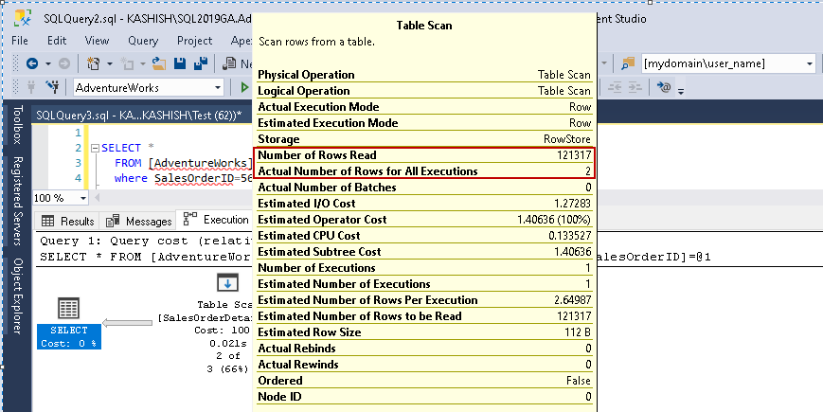
Task: Click the Messages tab icon
Action: click(x=113, y=221)
